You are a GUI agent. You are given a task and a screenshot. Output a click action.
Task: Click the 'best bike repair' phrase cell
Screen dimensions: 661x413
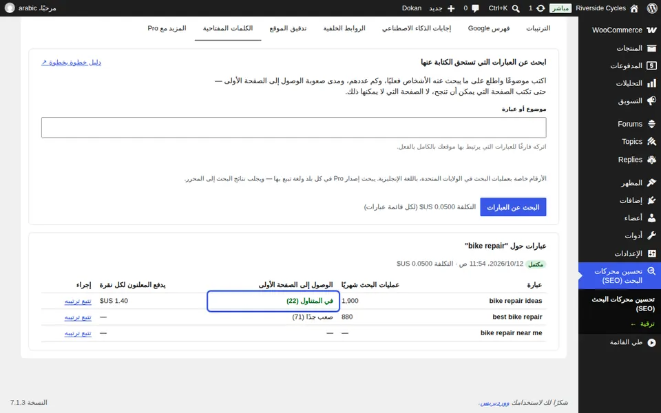tap(517, 317)
